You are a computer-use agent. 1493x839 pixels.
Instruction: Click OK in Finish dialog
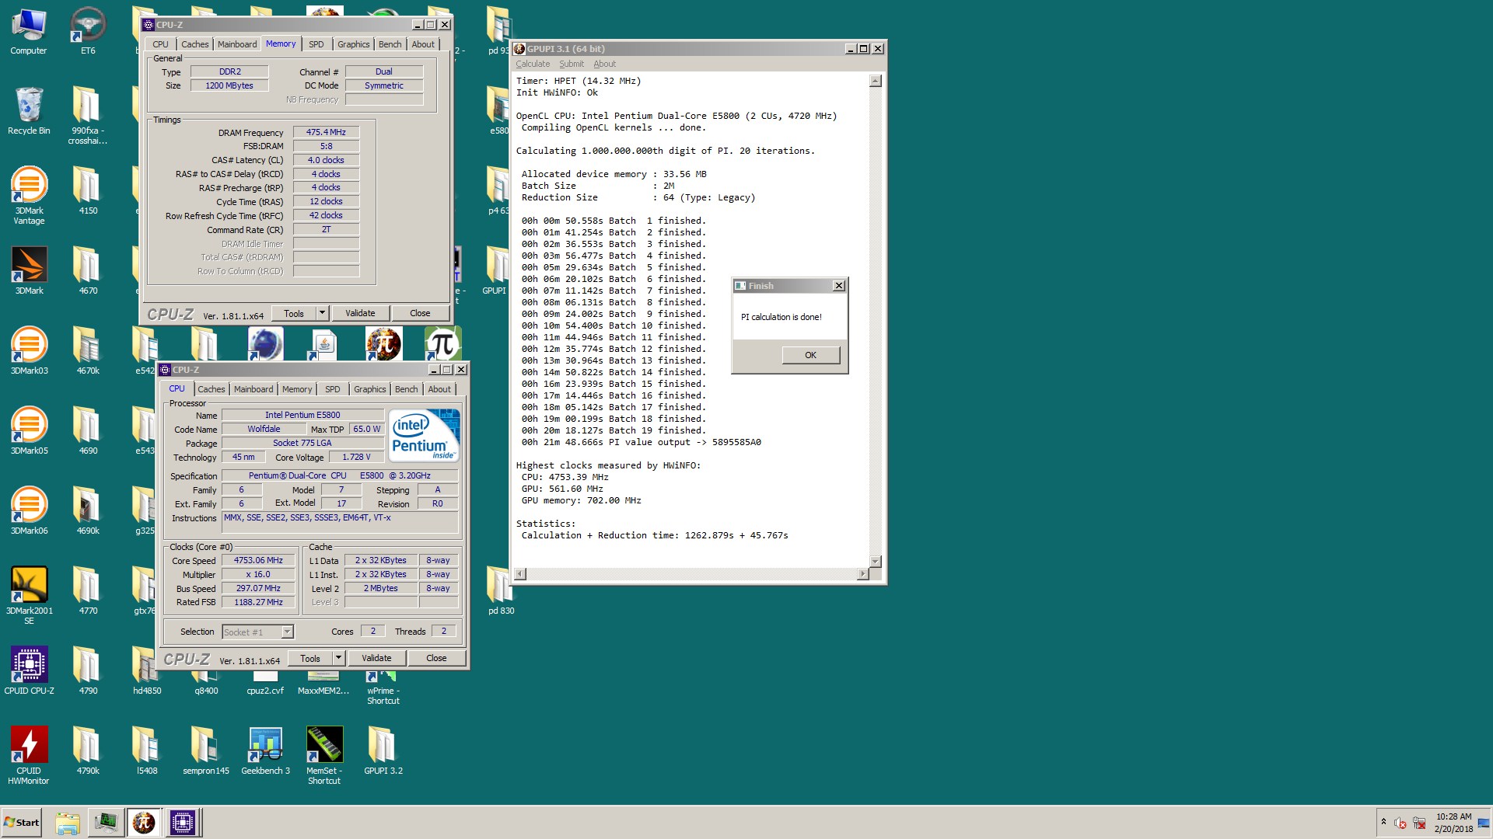(x=810, y=355)
